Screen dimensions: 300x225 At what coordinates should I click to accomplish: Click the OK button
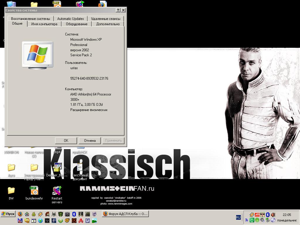[x=66, y=141]
